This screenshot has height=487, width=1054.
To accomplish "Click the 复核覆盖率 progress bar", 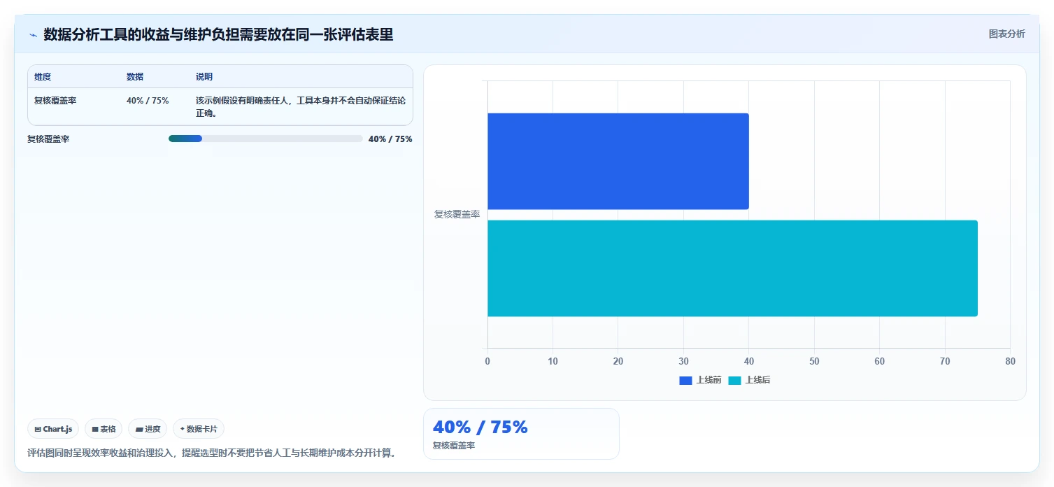I will click(265, 139).
